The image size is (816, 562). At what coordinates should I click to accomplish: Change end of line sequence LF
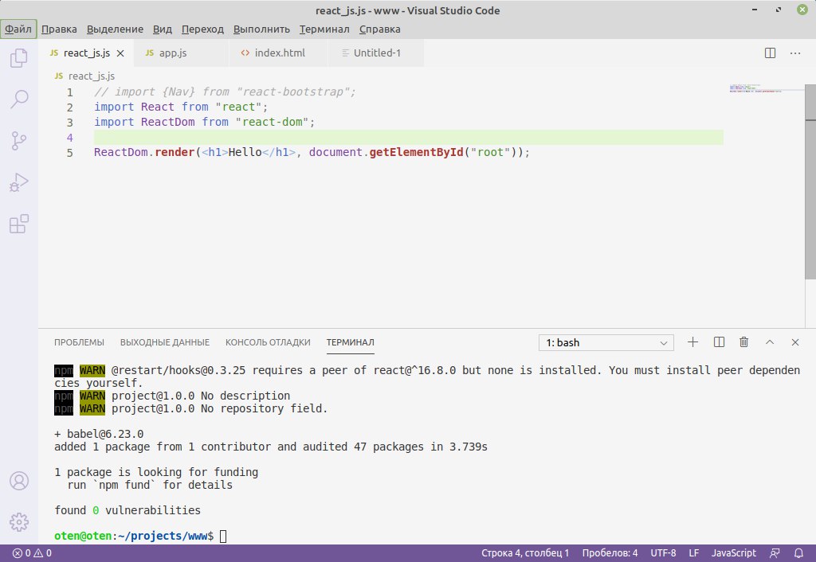[x=694, y=553]
